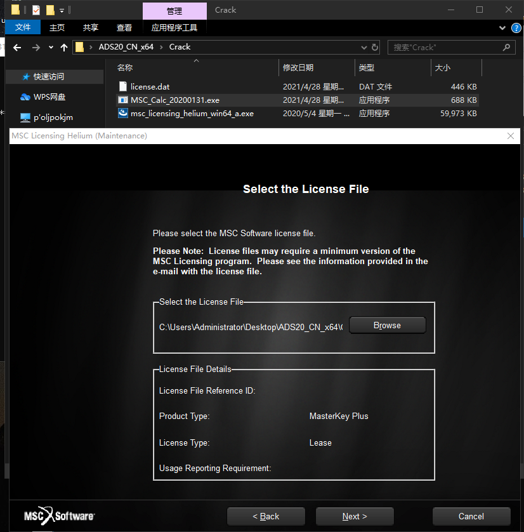Click the 管理 contextual tab

174,11
